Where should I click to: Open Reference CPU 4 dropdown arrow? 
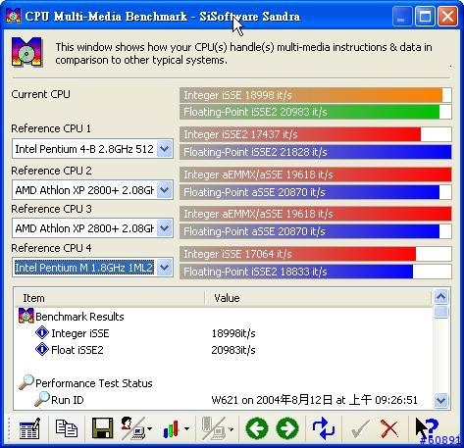click(x=164, y=268)
